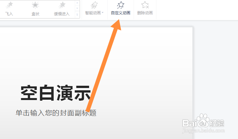Move the animation gallery up one row
This screenshot has height=139, width=238.
[77, 3]
